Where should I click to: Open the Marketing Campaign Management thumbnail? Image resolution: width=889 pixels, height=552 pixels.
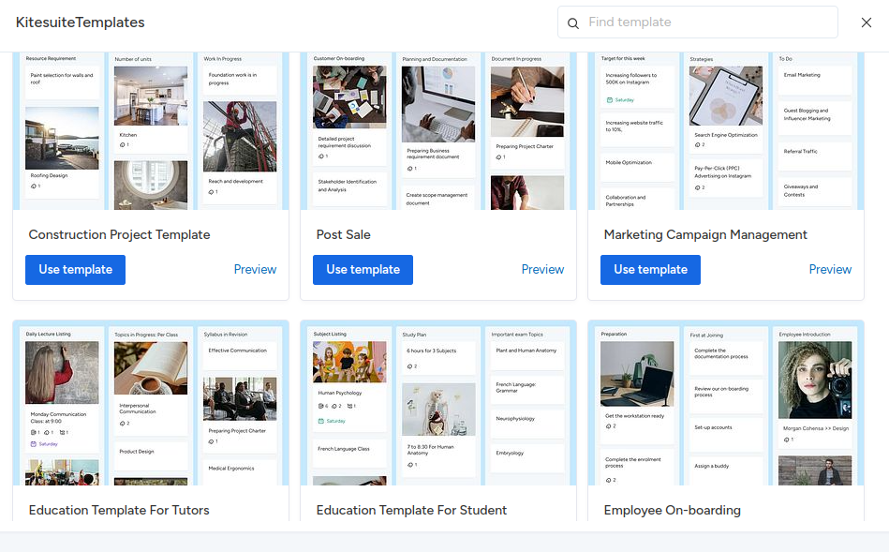(x=726, y=131)
